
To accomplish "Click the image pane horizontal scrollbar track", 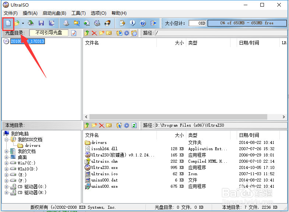I will pos(179,117).
